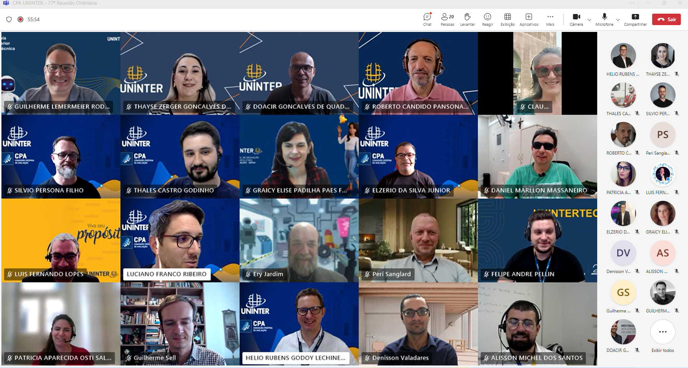Leave the meeting with Sair button
688x368 pixels.
666,19
